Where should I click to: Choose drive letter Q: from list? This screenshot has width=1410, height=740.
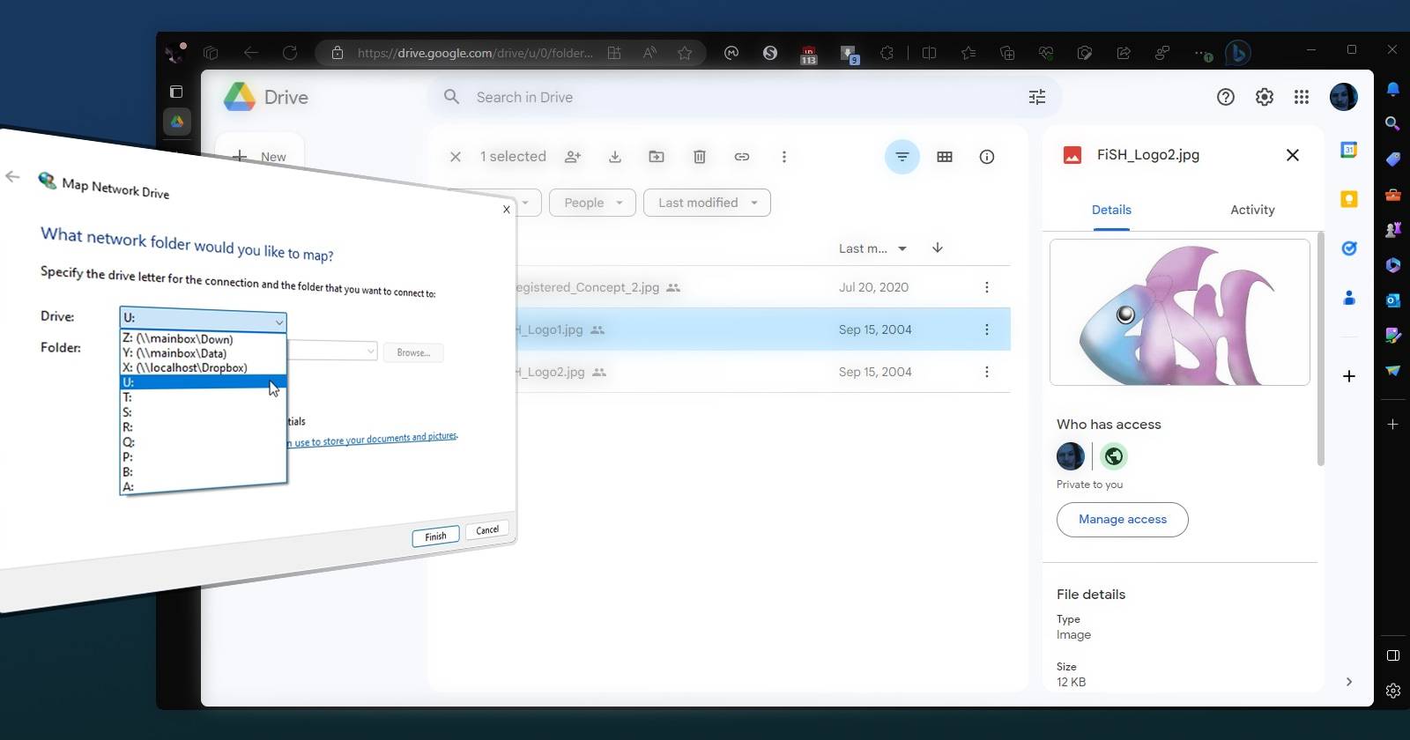coord(203,442)
